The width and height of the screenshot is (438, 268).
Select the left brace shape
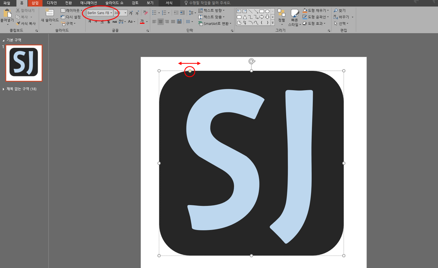tap(262, 23)
